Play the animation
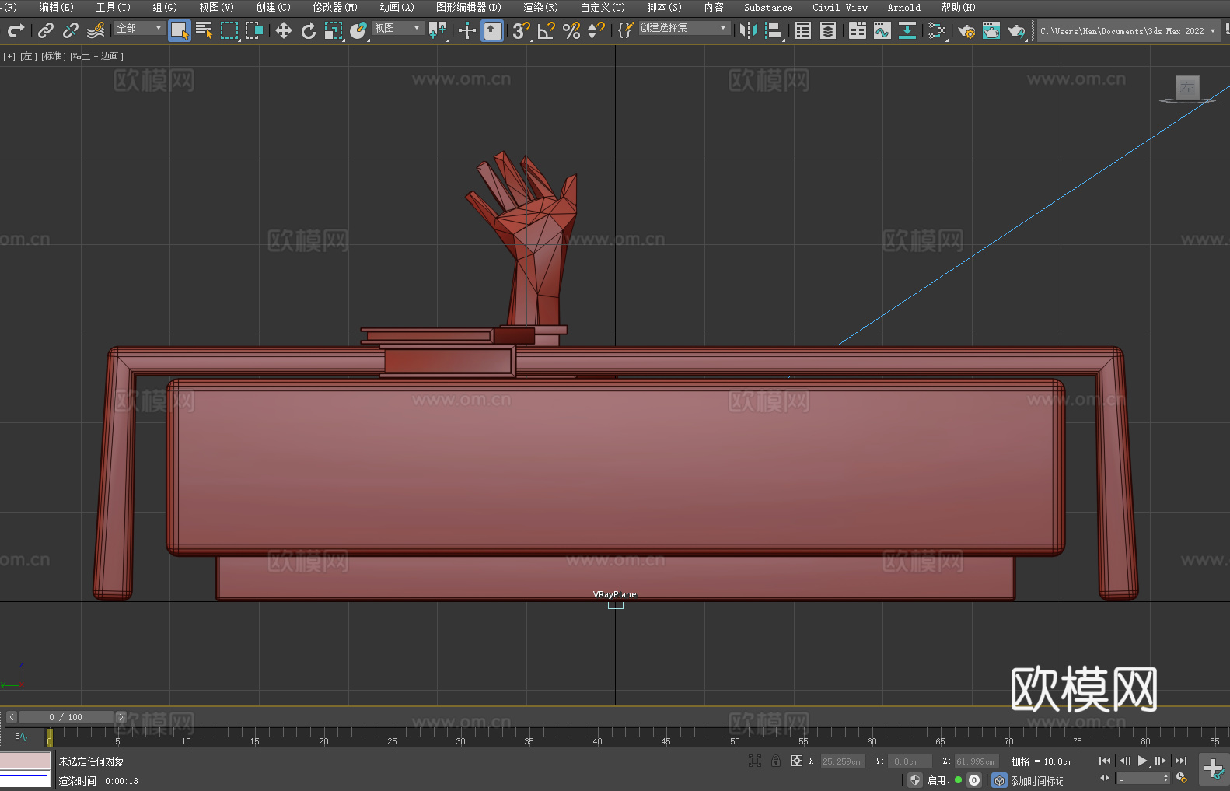The height and width of the screenshot is (791, 1230). (1142, 761)
